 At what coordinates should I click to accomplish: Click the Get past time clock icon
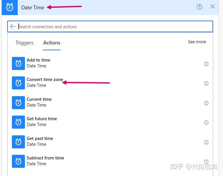coord(18,142)
